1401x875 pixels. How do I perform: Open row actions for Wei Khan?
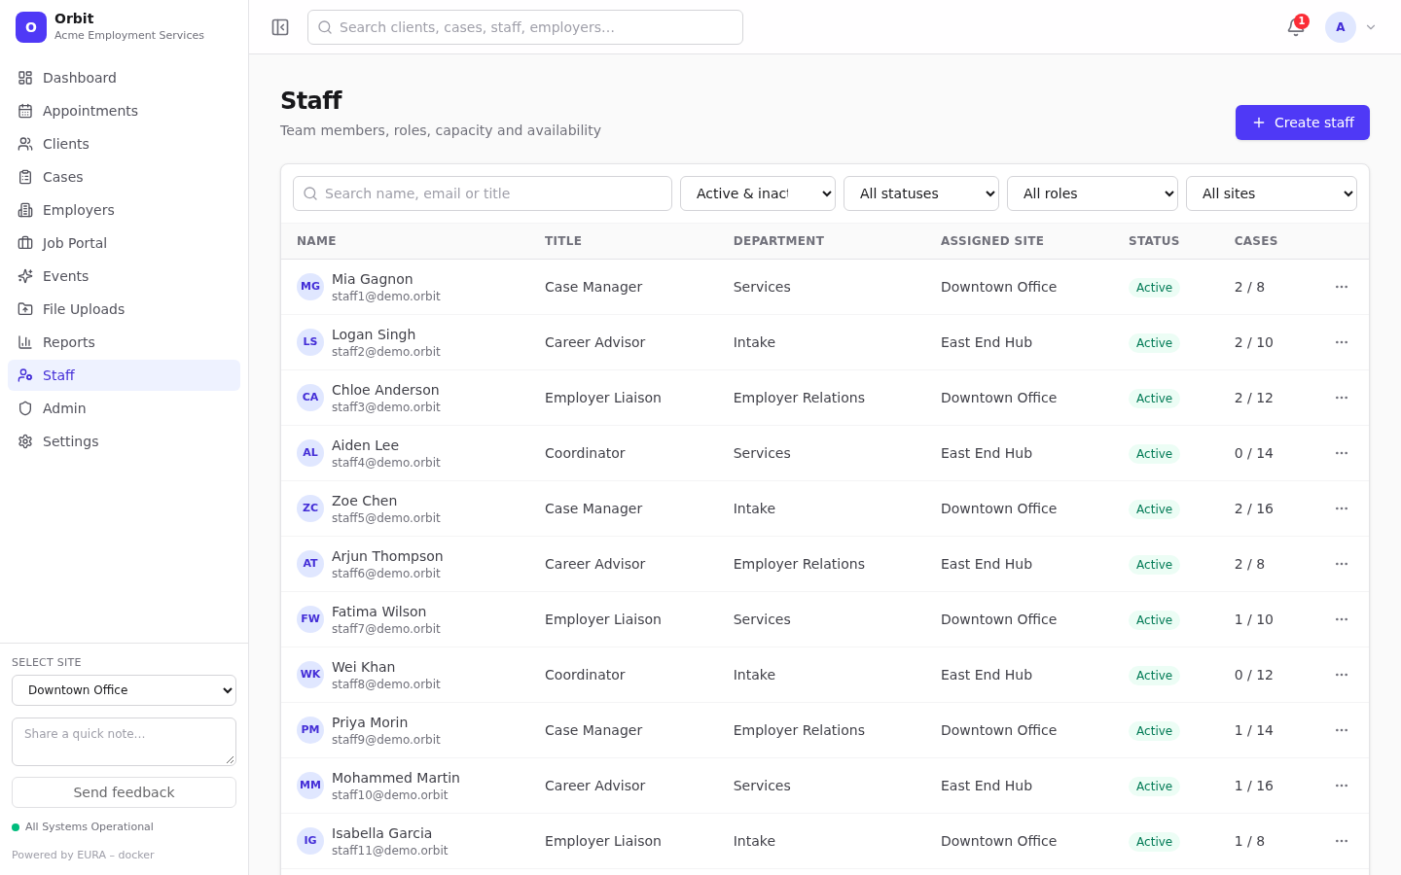point(1342,675)
